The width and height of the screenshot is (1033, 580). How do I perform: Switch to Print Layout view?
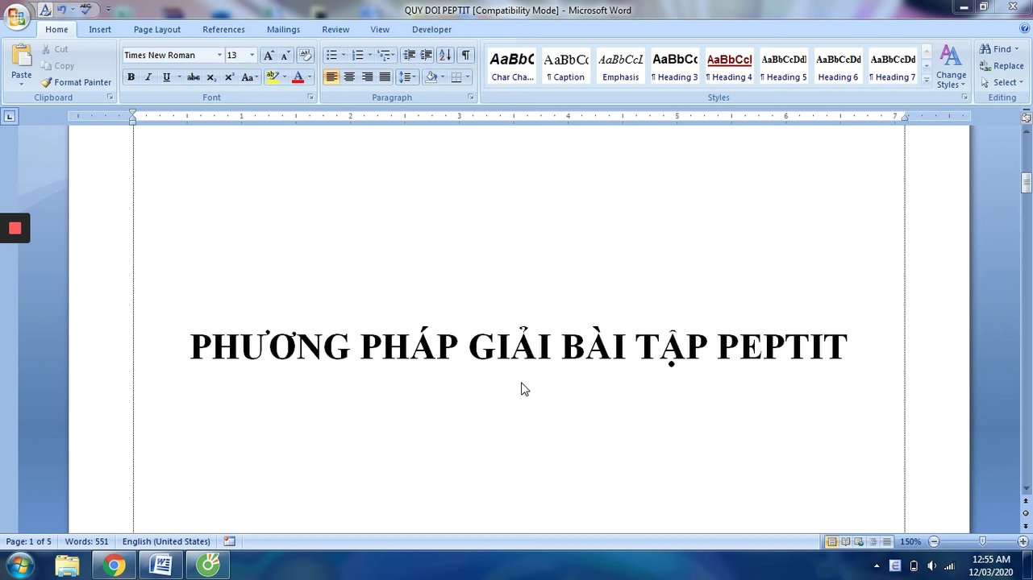point(831,542)
